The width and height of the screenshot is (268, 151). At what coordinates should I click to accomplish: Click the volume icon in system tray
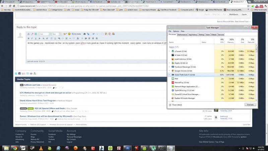tap(254, 148)
